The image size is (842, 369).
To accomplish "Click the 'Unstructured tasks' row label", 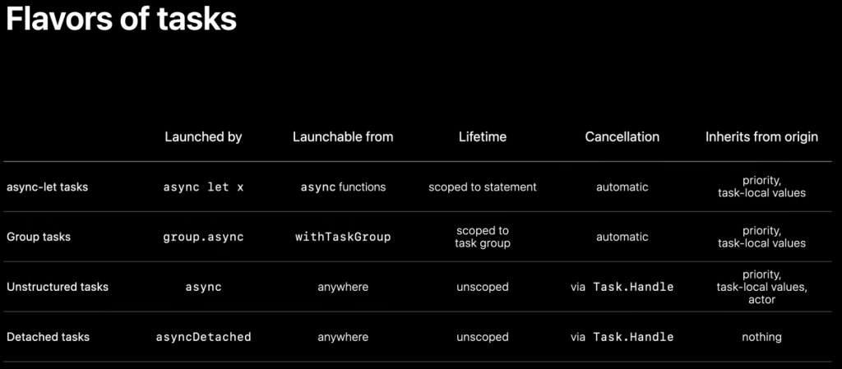I will 58,287.
